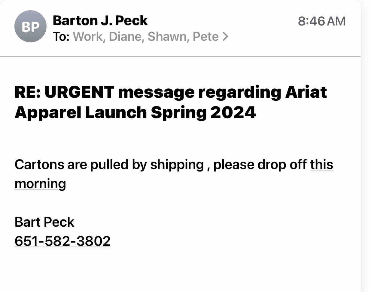Tap the underlined word "this"

(x=321, y=165)
